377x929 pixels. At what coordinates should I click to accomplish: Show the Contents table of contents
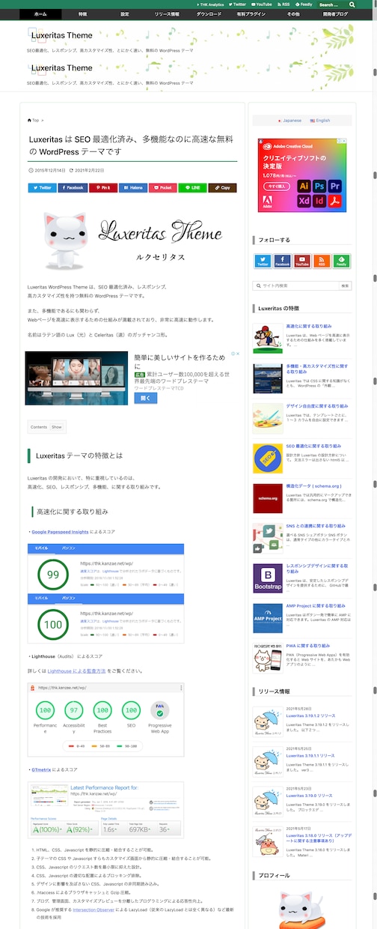click(56, 427)
